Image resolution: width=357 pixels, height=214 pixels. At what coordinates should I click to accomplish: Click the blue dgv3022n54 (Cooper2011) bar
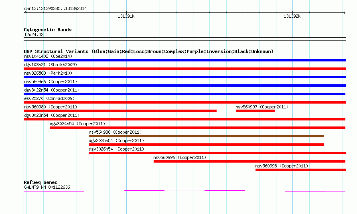coord(185,94)
